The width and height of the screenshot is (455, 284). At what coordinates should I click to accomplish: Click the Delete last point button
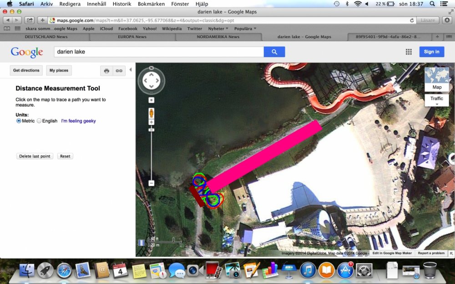[x=35, y=156]
